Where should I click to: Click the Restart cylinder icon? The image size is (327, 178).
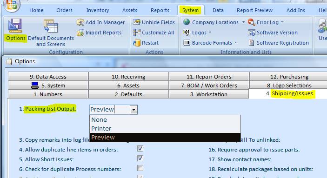[137, 43]
